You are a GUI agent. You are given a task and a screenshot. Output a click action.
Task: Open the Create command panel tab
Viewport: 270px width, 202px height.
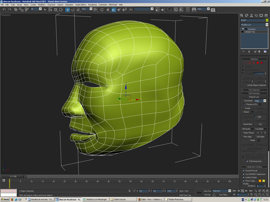242,15
